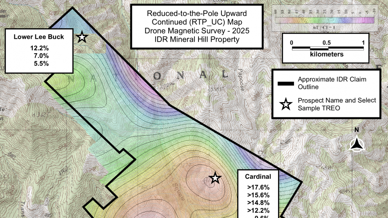This screenshot has width=388, height=218.
Task: Click 'Prospect Name and Select Sample TREO' text
Action: tap(337, 104)
